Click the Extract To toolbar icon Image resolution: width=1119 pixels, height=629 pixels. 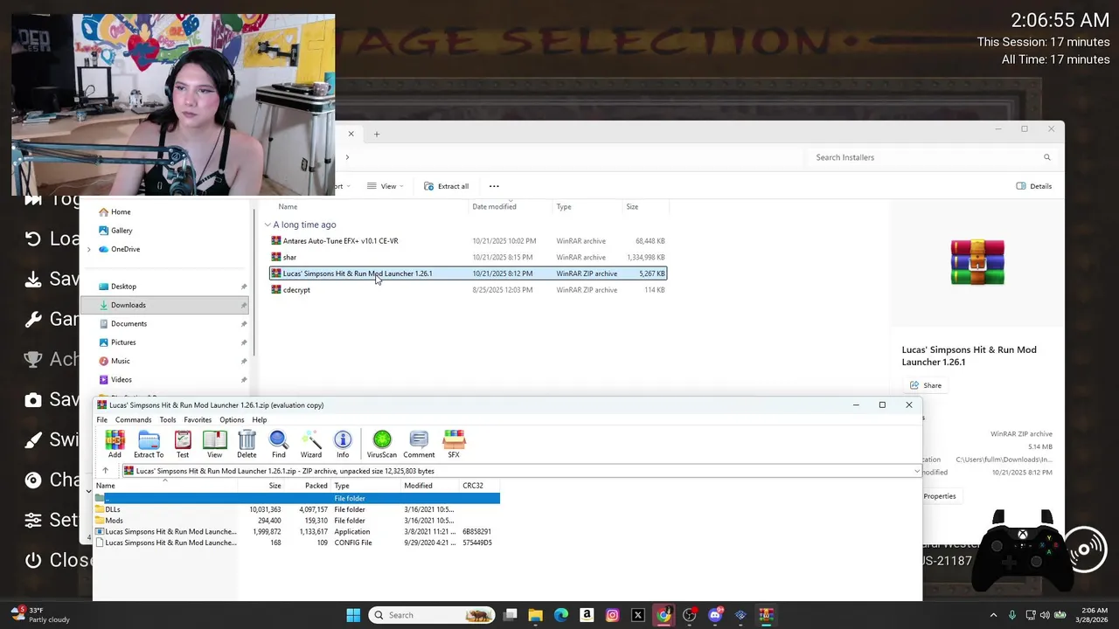pyautogui.click(x=149, y=444)
